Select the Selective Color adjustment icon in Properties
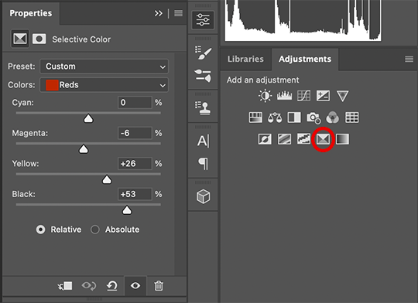This screenshot has height=303, width=418. pyautogui.click(x=20, y=39)
